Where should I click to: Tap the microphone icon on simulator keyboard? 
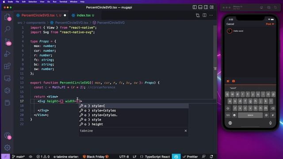(270, 123)
